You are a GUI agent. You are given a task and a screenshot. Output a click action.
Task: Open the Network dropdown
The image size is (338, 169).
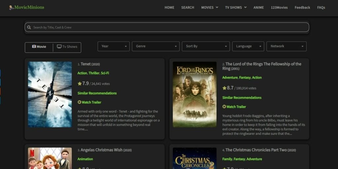287,46
